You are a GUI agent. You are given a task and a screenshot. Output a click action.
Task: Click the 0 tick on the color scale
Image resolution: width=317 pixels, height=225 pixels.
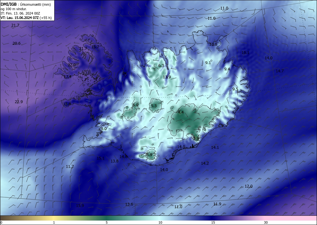point(1,222)
